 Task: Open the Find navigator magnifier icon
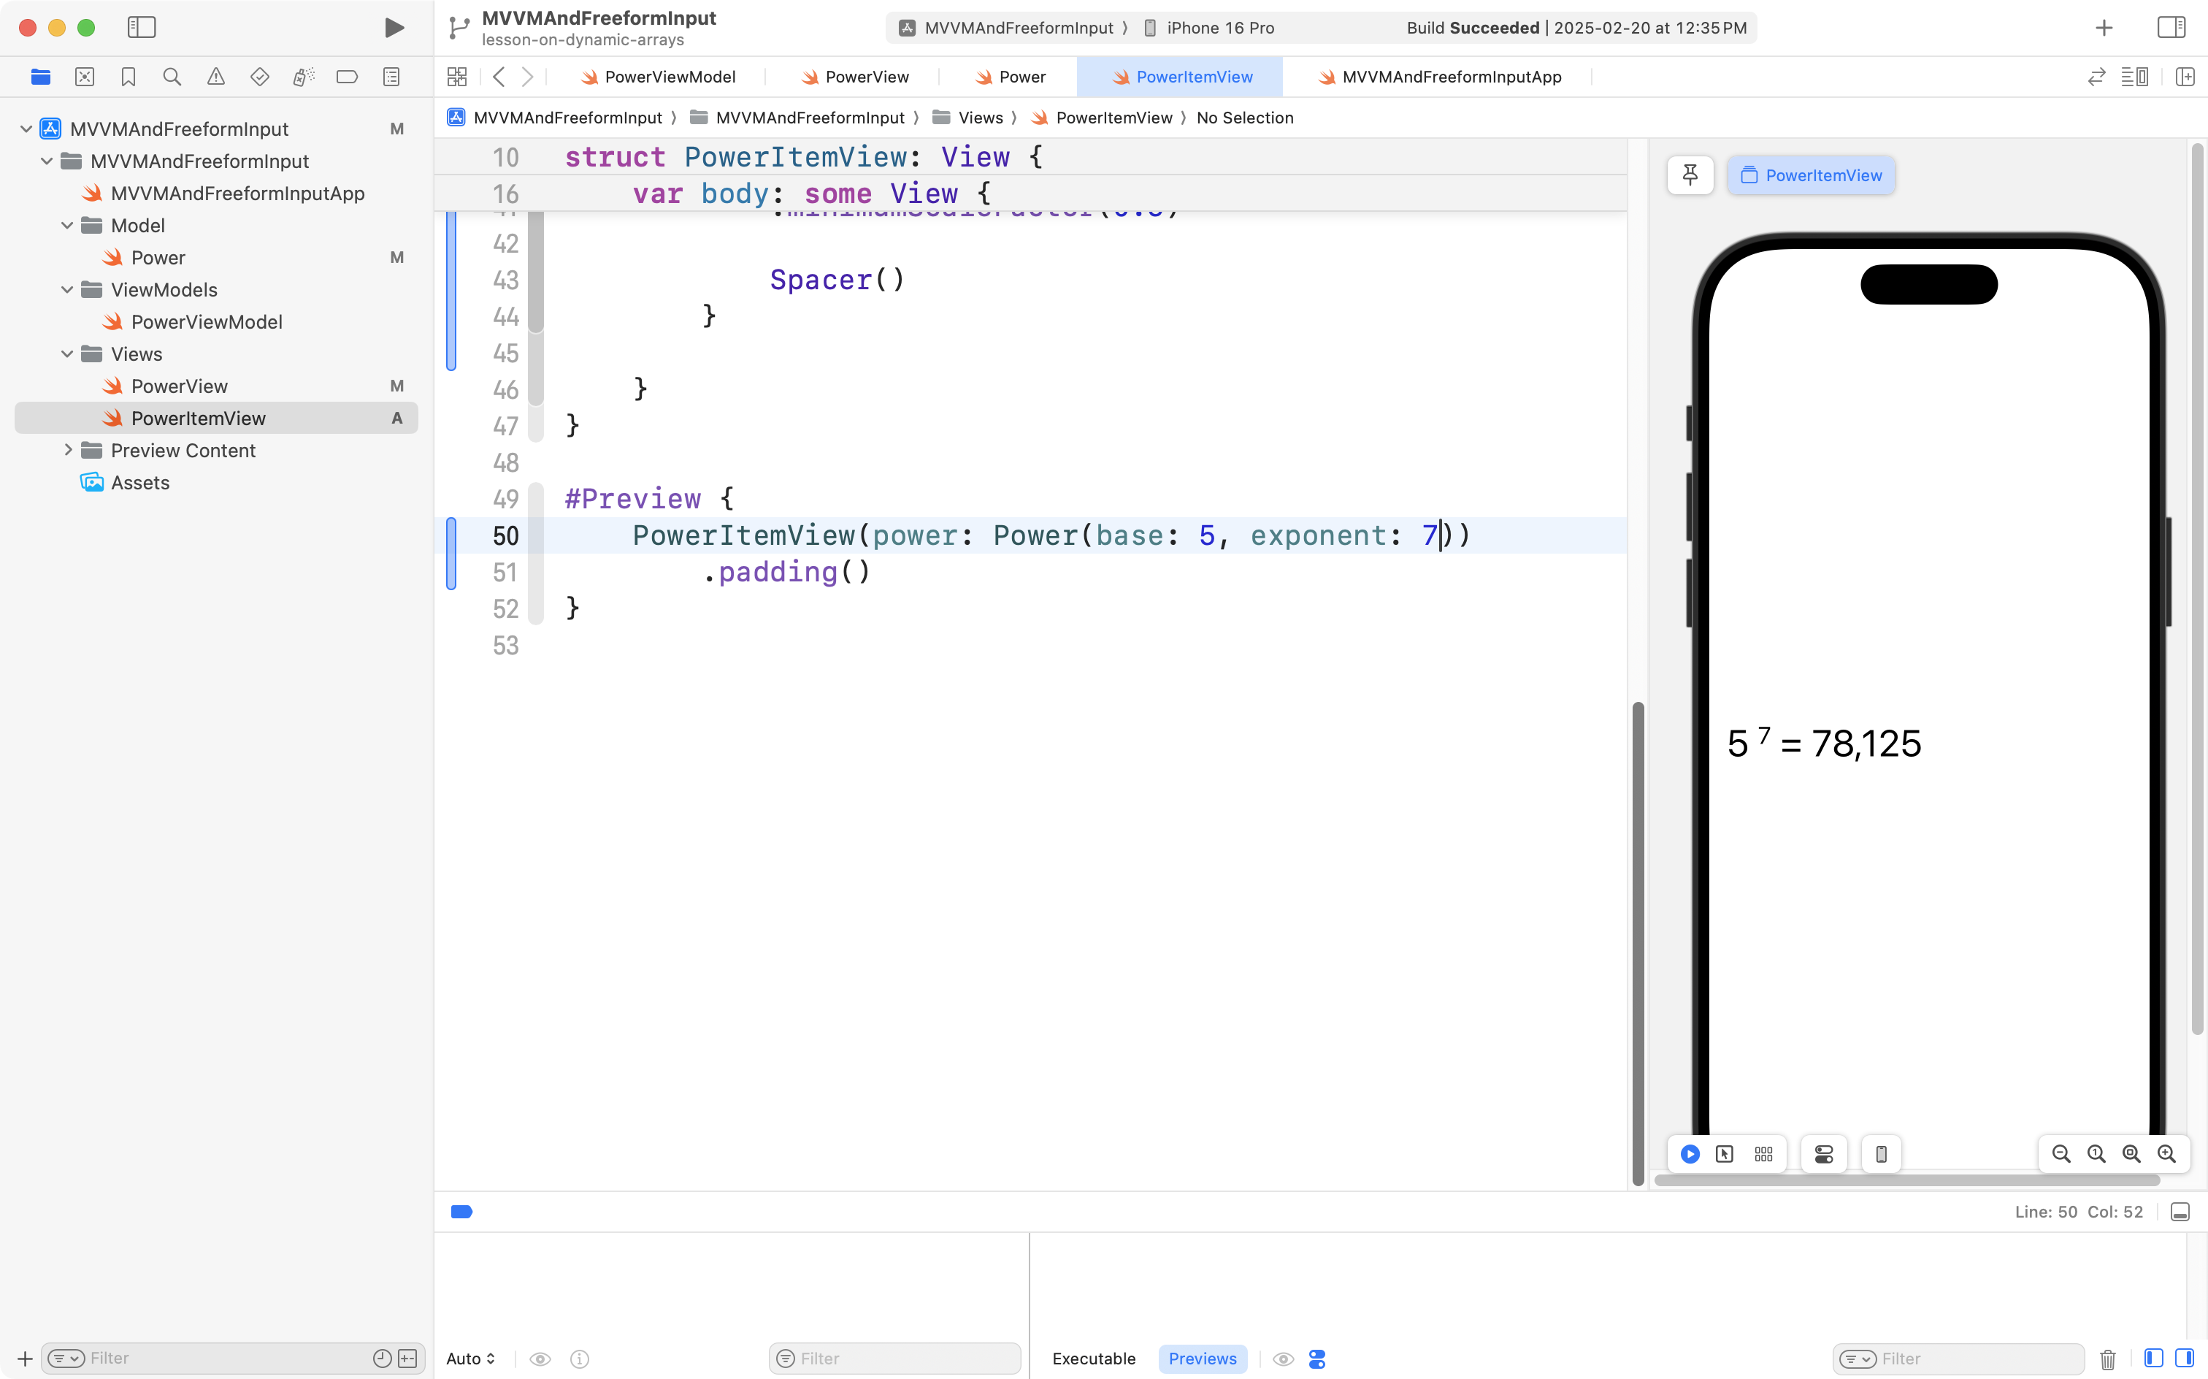coord(172,77)
